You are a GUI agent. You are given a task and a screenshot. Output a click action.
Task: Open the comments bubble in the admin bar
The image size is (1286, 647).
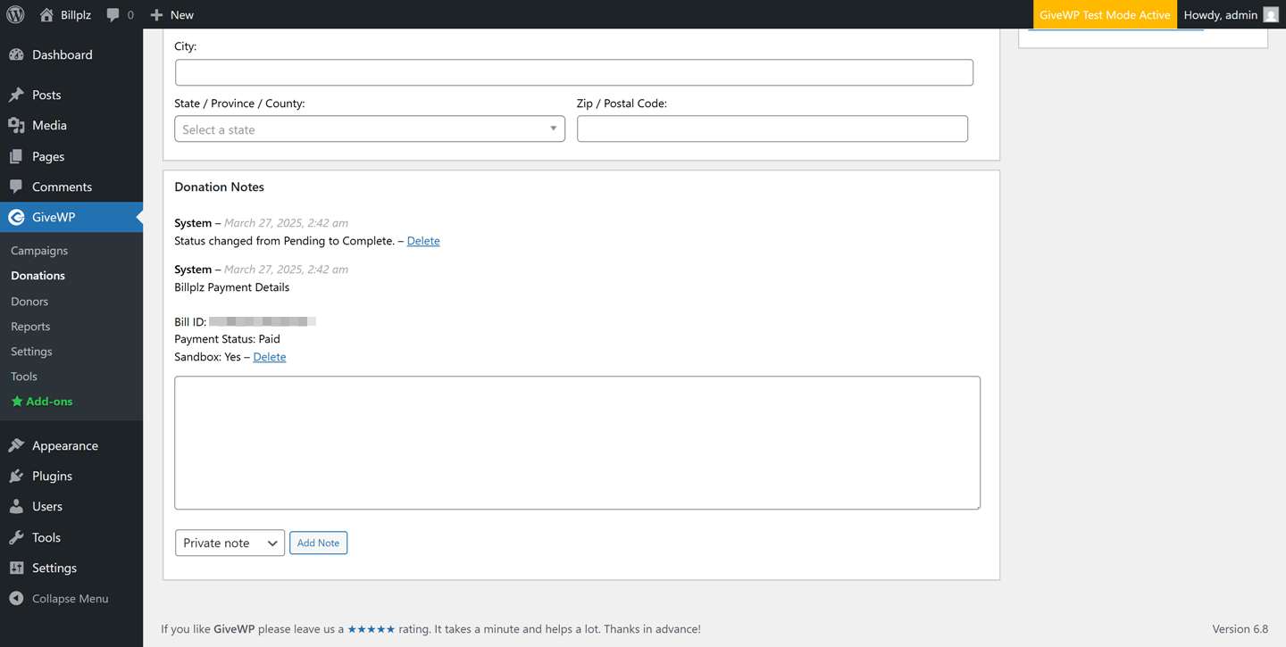tap(113, 14)
